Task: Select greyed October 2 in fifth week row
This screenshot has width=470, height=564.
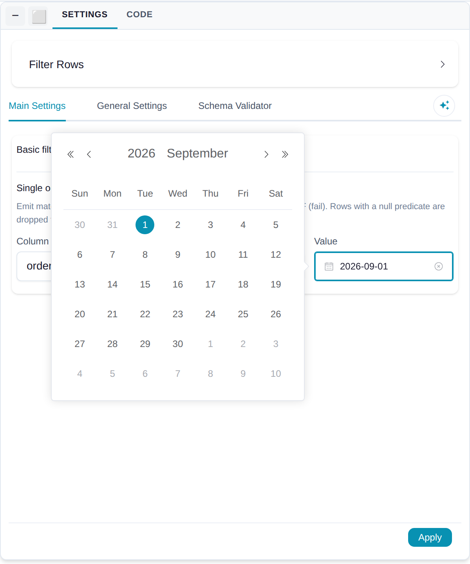Action: [x=243, y=344]
